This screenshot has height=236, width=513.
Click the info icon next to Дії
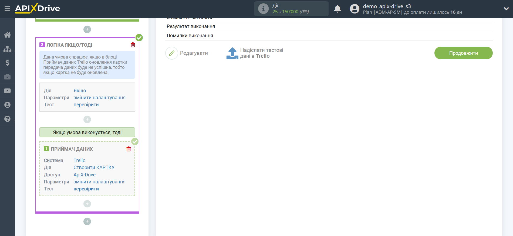[x=263, y=9]
